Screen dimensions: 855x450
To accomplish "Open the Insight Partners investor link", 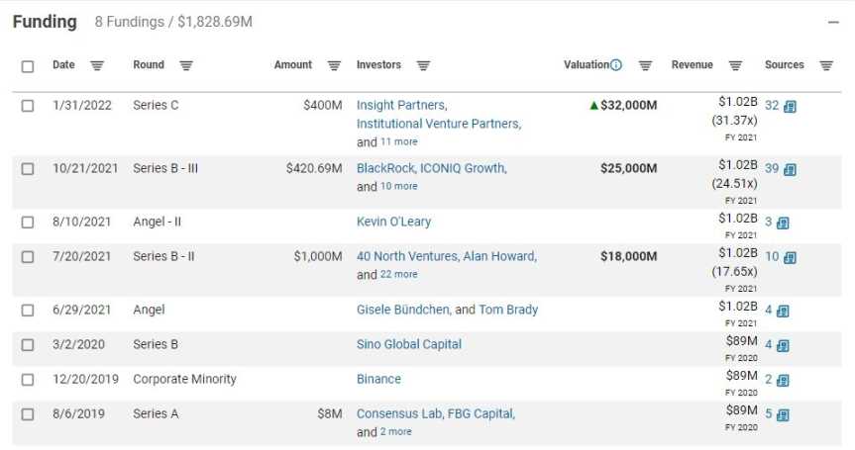I will click(x=400, y=105).
